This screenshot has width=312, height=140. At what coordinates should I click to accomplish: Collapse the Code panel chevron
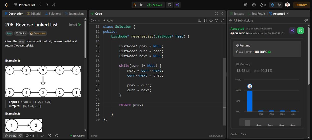pos(222,14)
